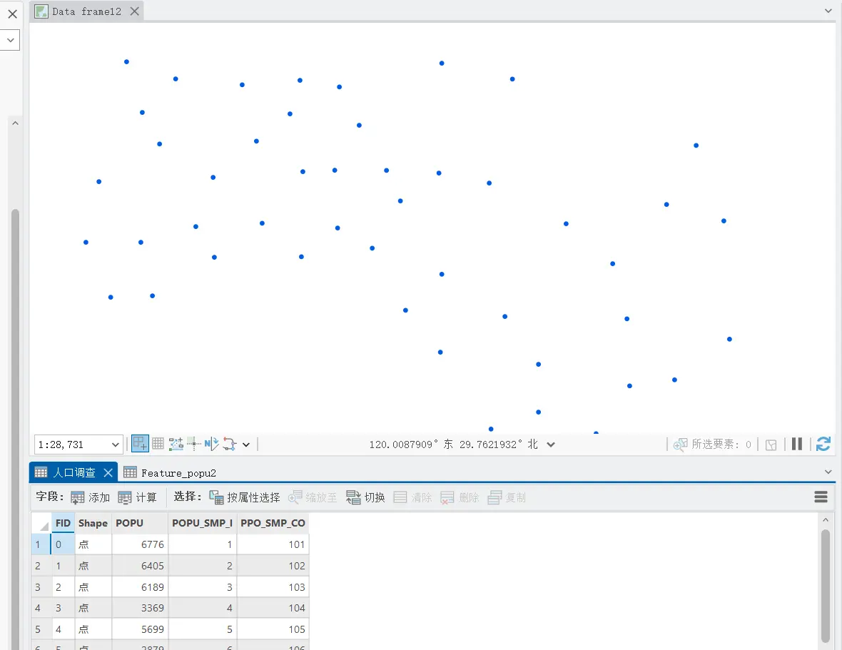Toggle the map grid icon
This screenshot has height=650, width=842.
158,444
